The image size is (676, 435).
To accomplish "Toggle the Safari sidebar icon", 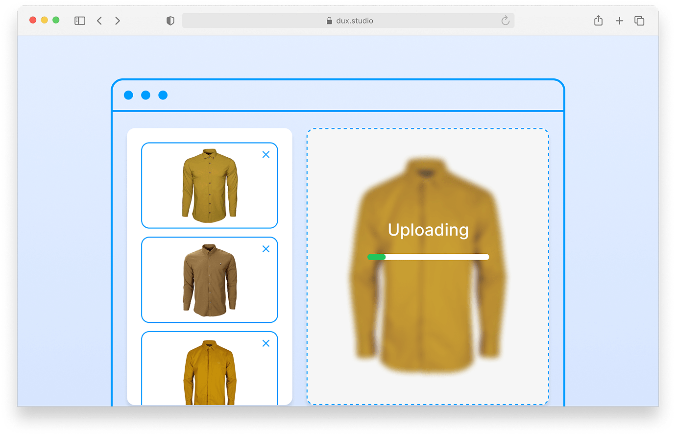I will (80, 21).
